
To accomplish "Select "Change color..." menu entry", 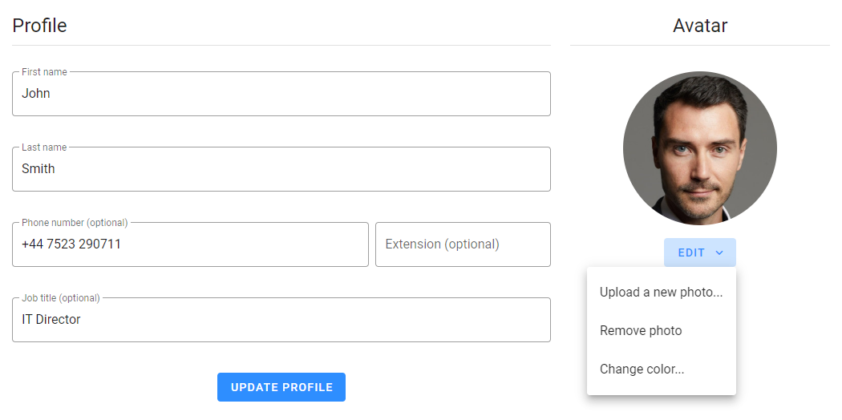I will [642, 370].
